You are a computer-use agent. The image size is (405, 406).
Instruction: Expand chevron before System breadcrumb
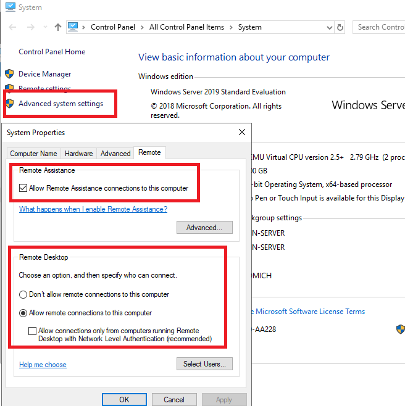(231, 27)
